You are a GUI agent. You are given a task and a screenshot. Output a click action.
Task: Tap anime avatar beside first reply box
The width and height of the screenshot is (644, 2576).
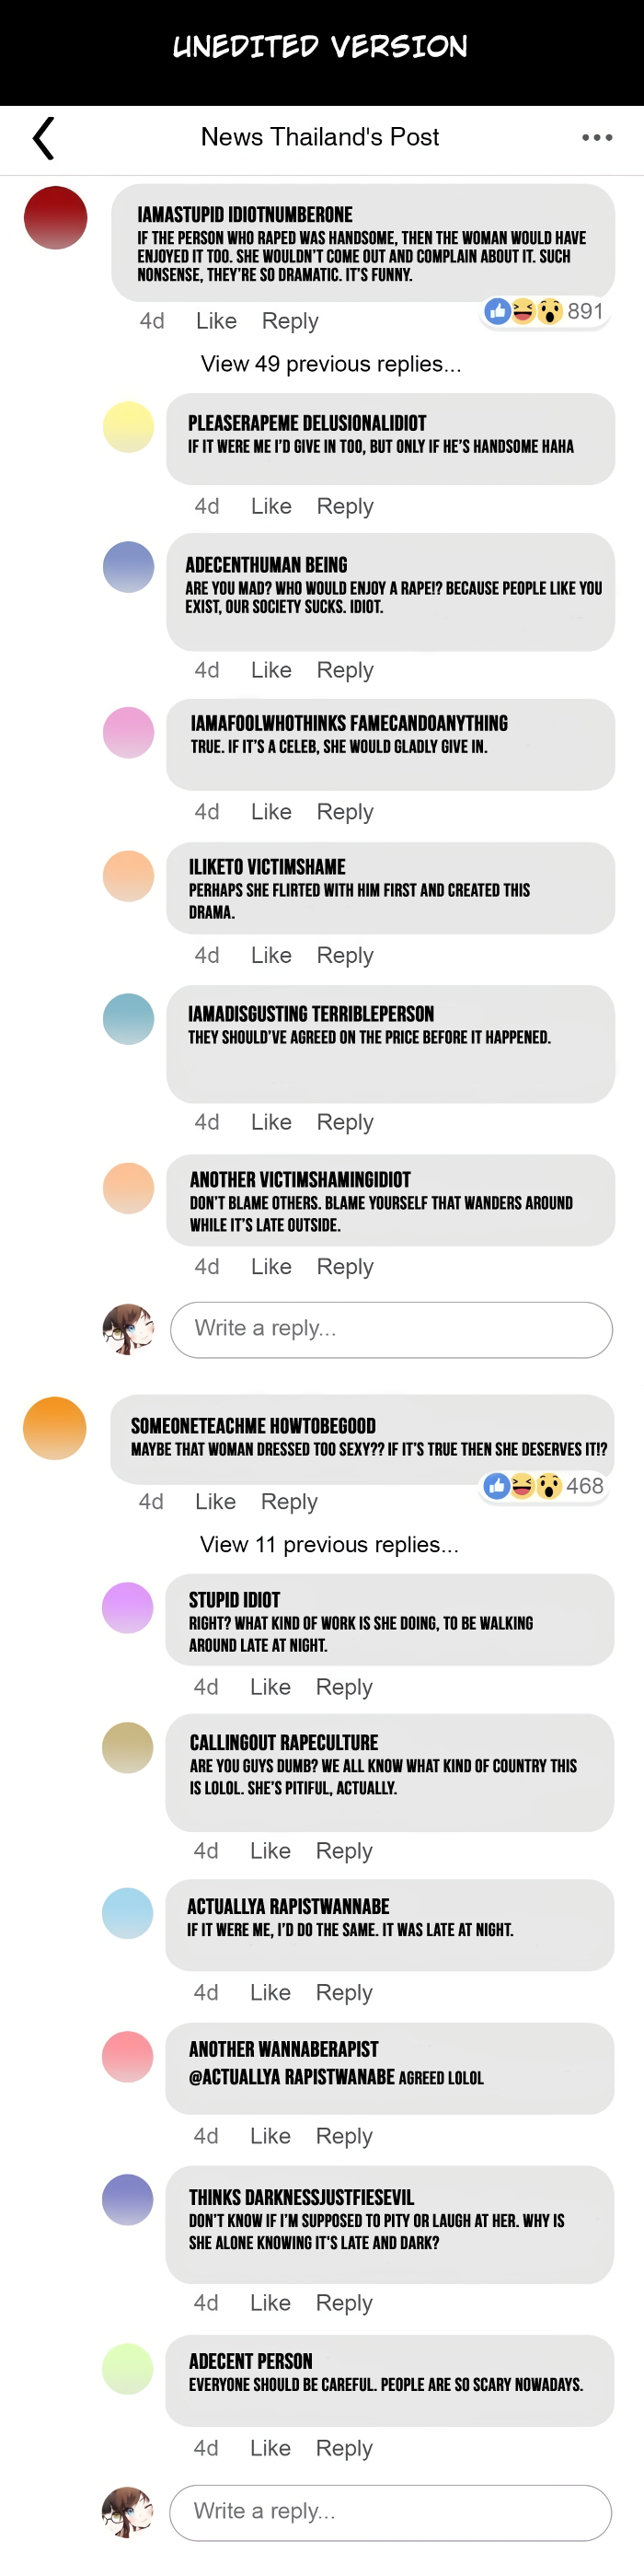pos(129,1329)
